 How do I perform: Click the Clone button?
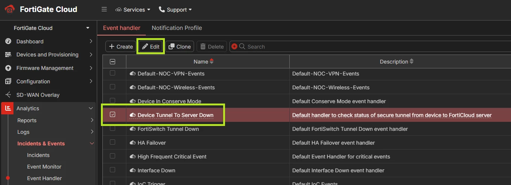click(180, 47)
